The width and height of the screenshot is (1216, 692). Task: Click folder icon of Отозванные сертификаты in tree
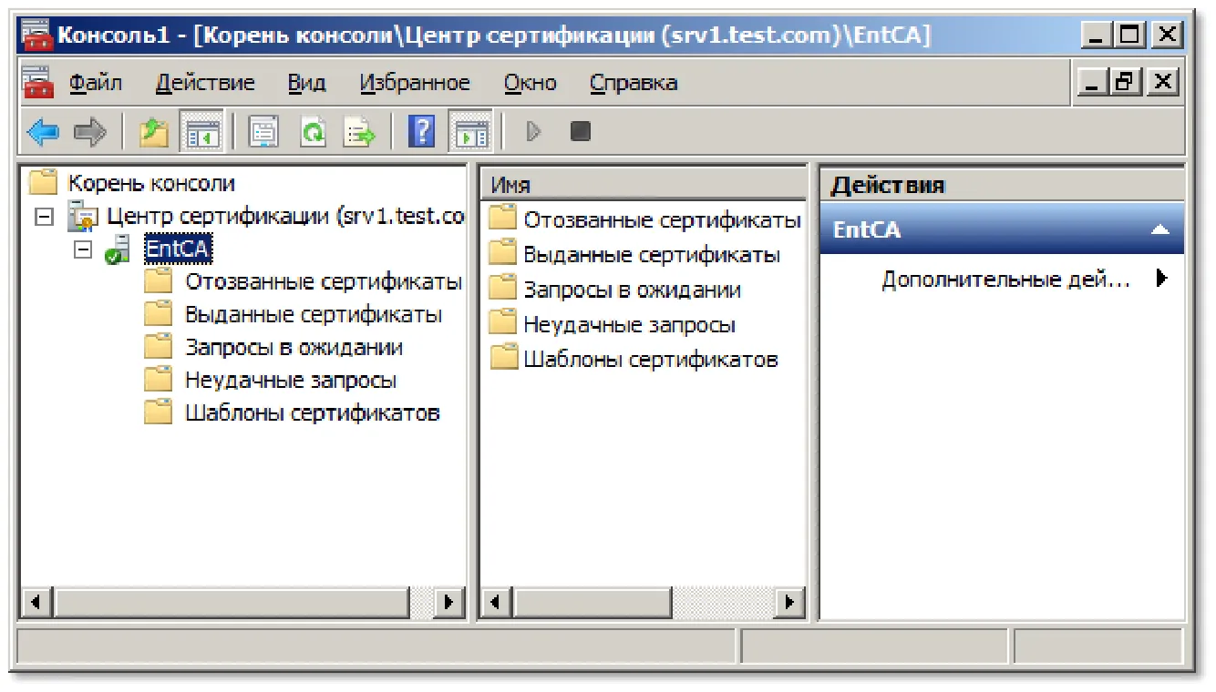(x=159, y=282)
